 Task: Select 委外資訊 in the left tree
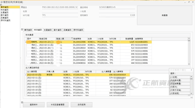tap(4, 15)
